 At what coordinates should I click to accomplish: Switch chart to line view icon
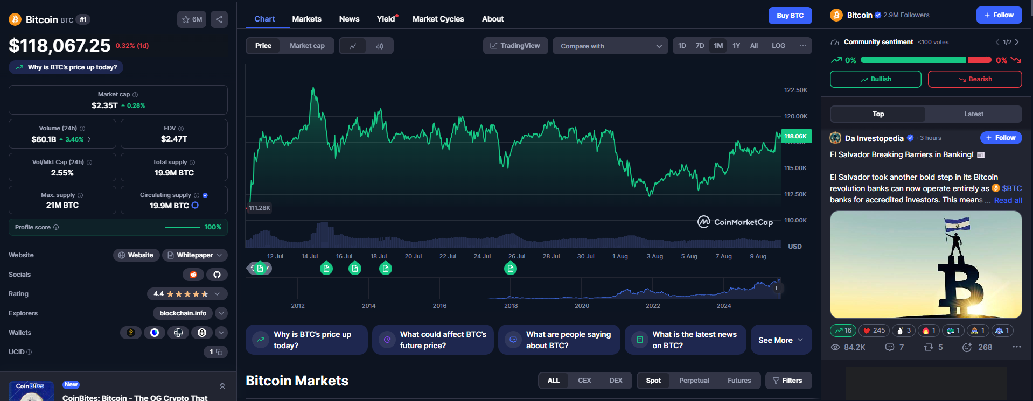353,46
